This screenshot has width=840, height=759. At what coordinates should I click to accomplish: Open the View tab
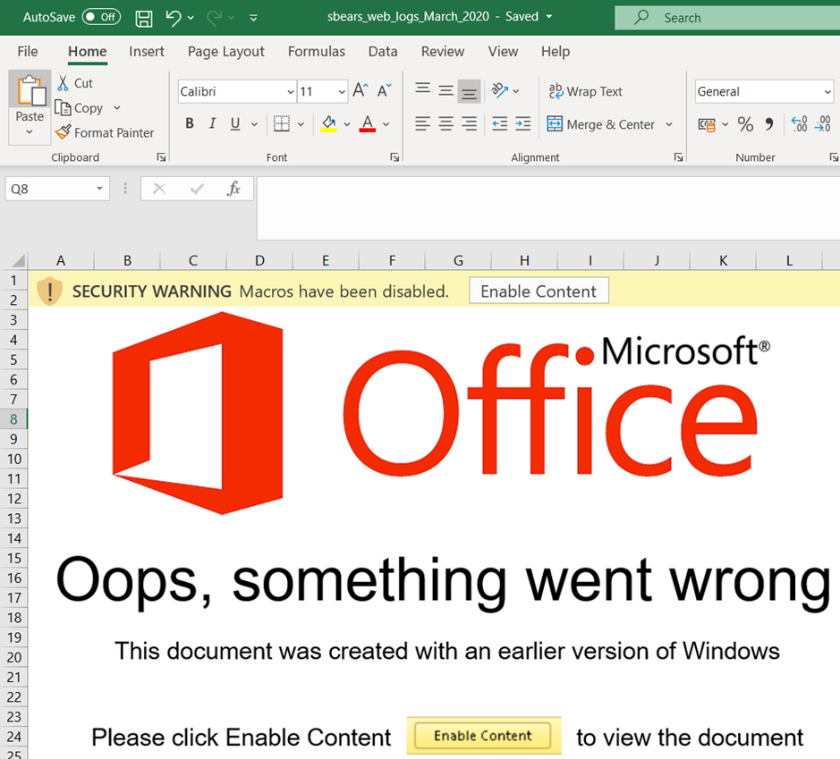tap(503, 51)
